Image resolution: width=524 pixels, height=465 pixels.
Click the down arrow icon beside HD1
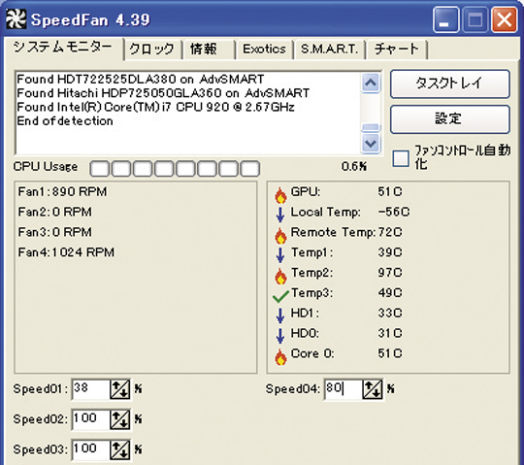tap(280, 316)
